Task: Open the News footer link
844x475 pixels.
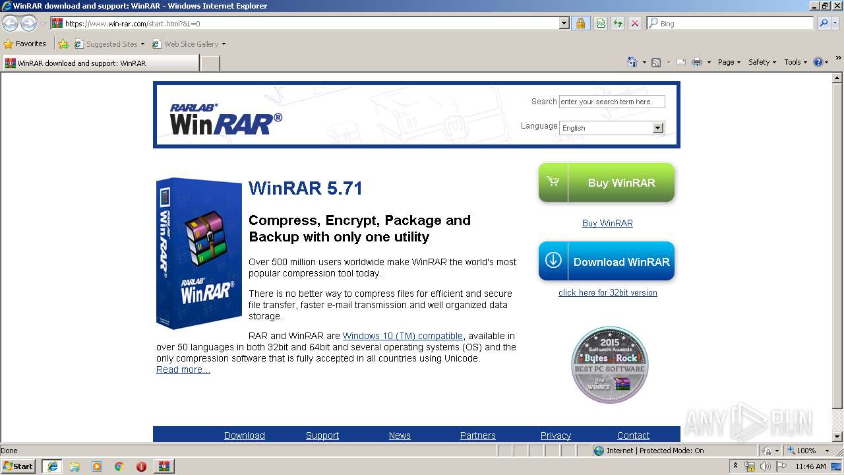Action: click(400, 435)
